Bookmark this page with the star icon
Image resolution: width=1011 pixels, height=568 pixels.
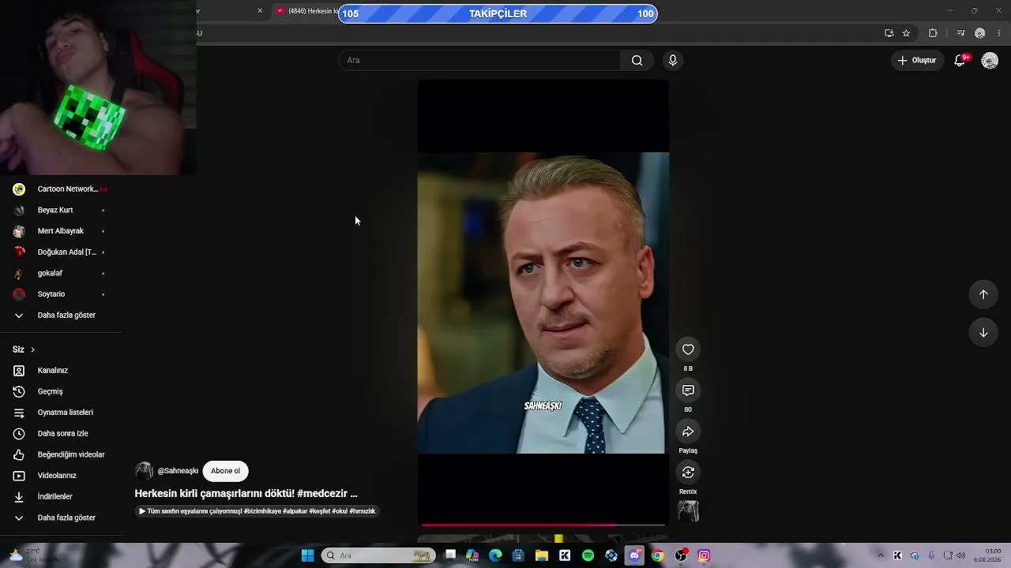[x=906, y=33]
